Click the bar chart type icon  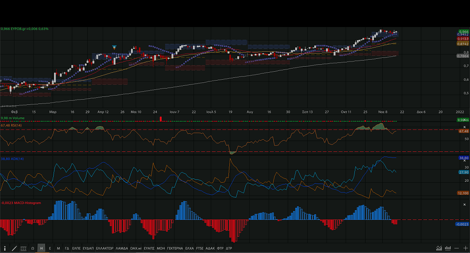448,248
